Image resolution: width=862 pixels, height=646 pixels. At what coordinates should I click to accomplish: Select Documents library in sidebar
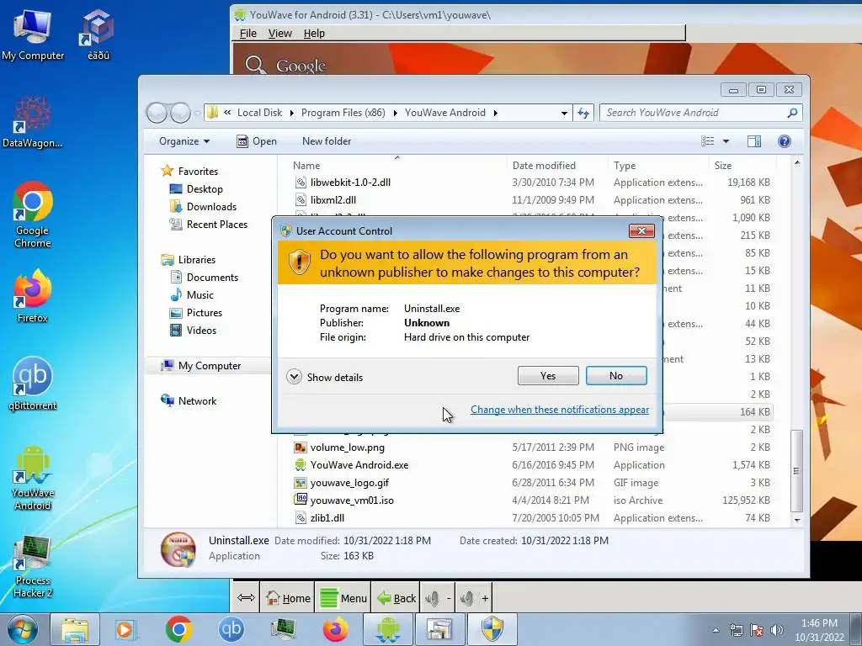click(212, 278)
